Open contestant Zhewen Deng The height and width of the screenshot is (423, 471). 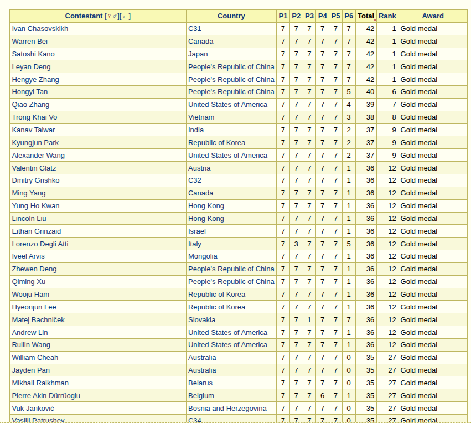(x=34, y=269)
